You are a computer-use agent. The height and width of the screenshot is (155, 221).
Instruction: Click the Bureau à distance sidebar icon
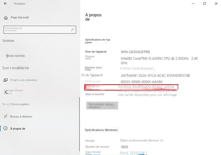(x=6, y=116)
